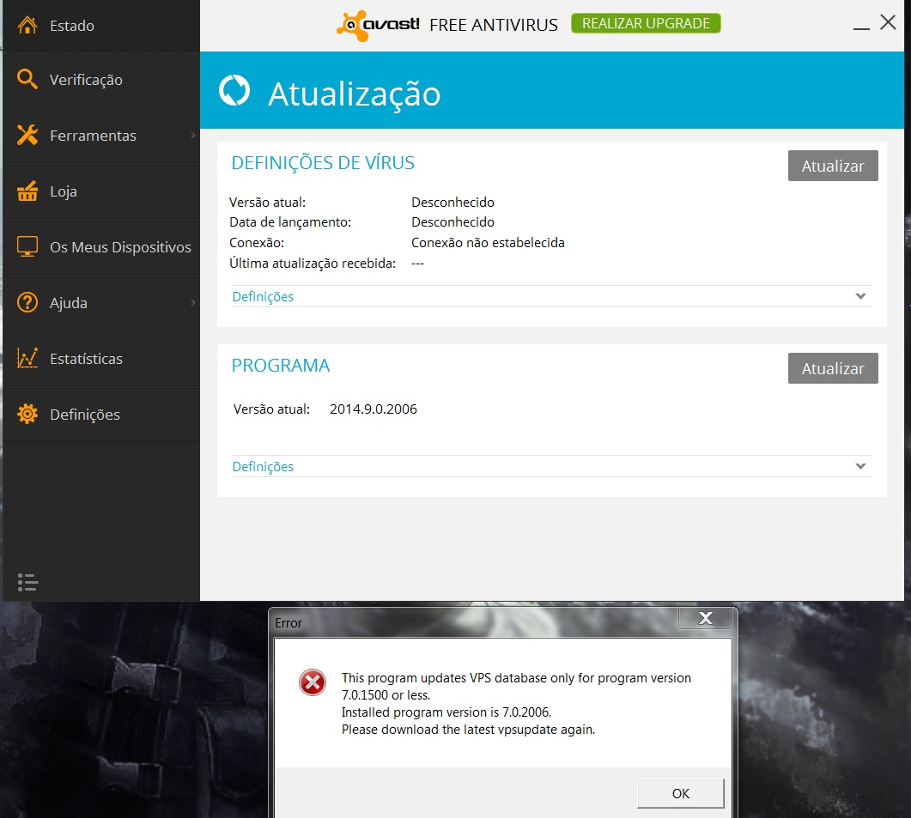
Task: Open the Estado menu item
Action: pyautogui.click(x=101, y=26)
